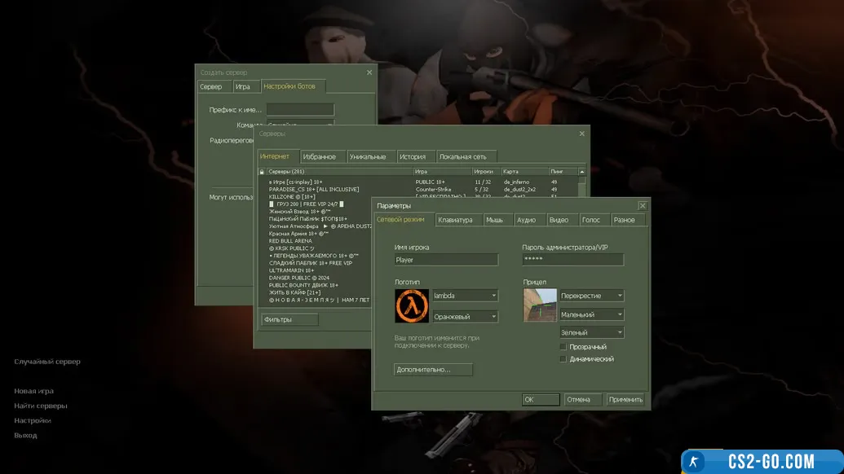Open the Маленький crosshair size dropdown
The height and width of the screenshot is (474, 844).
[592, 314]
